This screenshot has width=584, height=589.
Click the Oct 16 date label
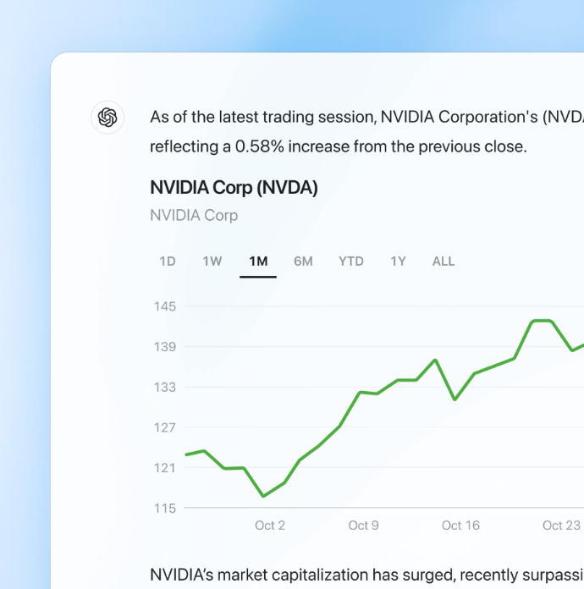pos(460,526)
